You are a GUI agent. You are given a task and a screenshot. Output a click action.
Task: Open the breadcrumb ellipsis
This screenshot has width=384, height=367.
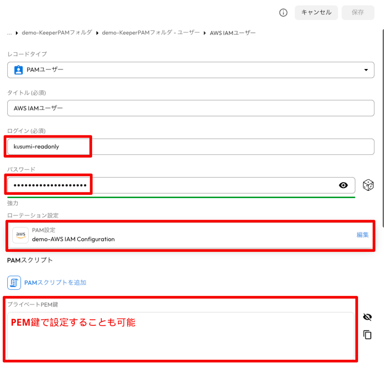click(9, 33)
